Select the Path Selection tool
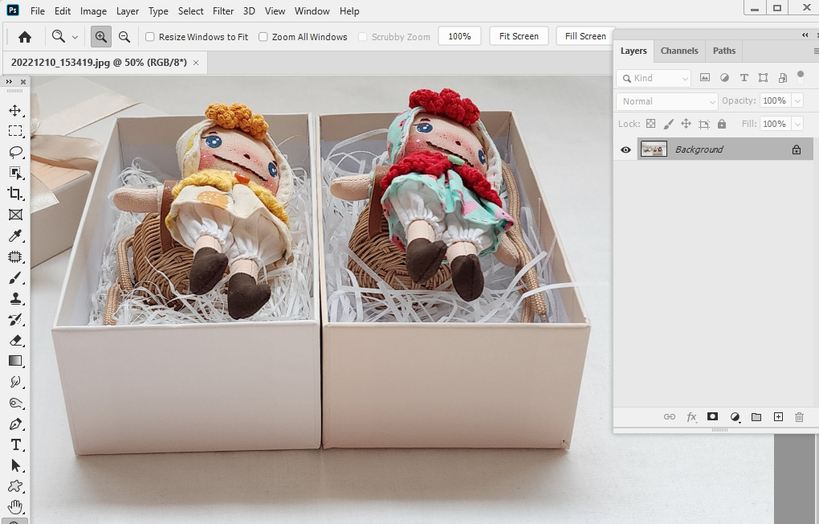Screen dimensions: 819x524 coord(15,465)
